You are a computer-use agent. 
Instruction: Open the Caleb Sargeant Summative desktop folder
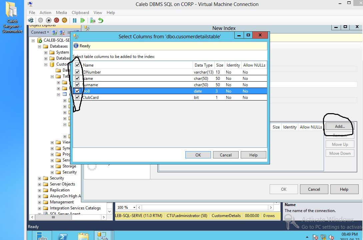click(12, 17)
